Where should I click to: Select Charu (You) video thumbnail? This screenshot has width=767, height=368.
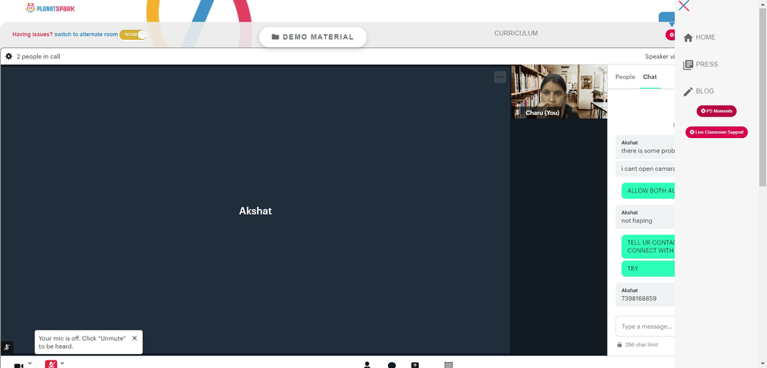[x=559, y=91]
